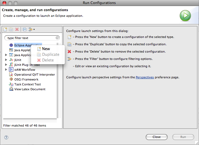Select the Task Context Test entry
Image resolution: width=199 pixels, height=145 pixels.
pos(27,84)
